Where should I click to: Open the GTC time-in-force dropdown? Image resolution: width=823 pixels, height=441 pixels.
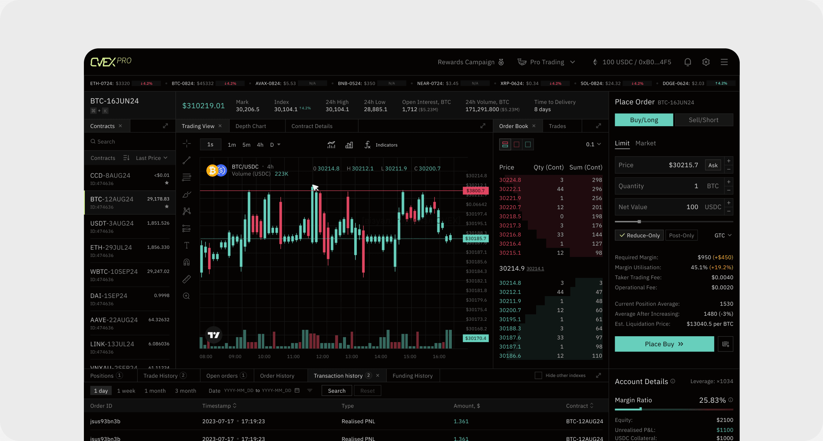(723, 235)
